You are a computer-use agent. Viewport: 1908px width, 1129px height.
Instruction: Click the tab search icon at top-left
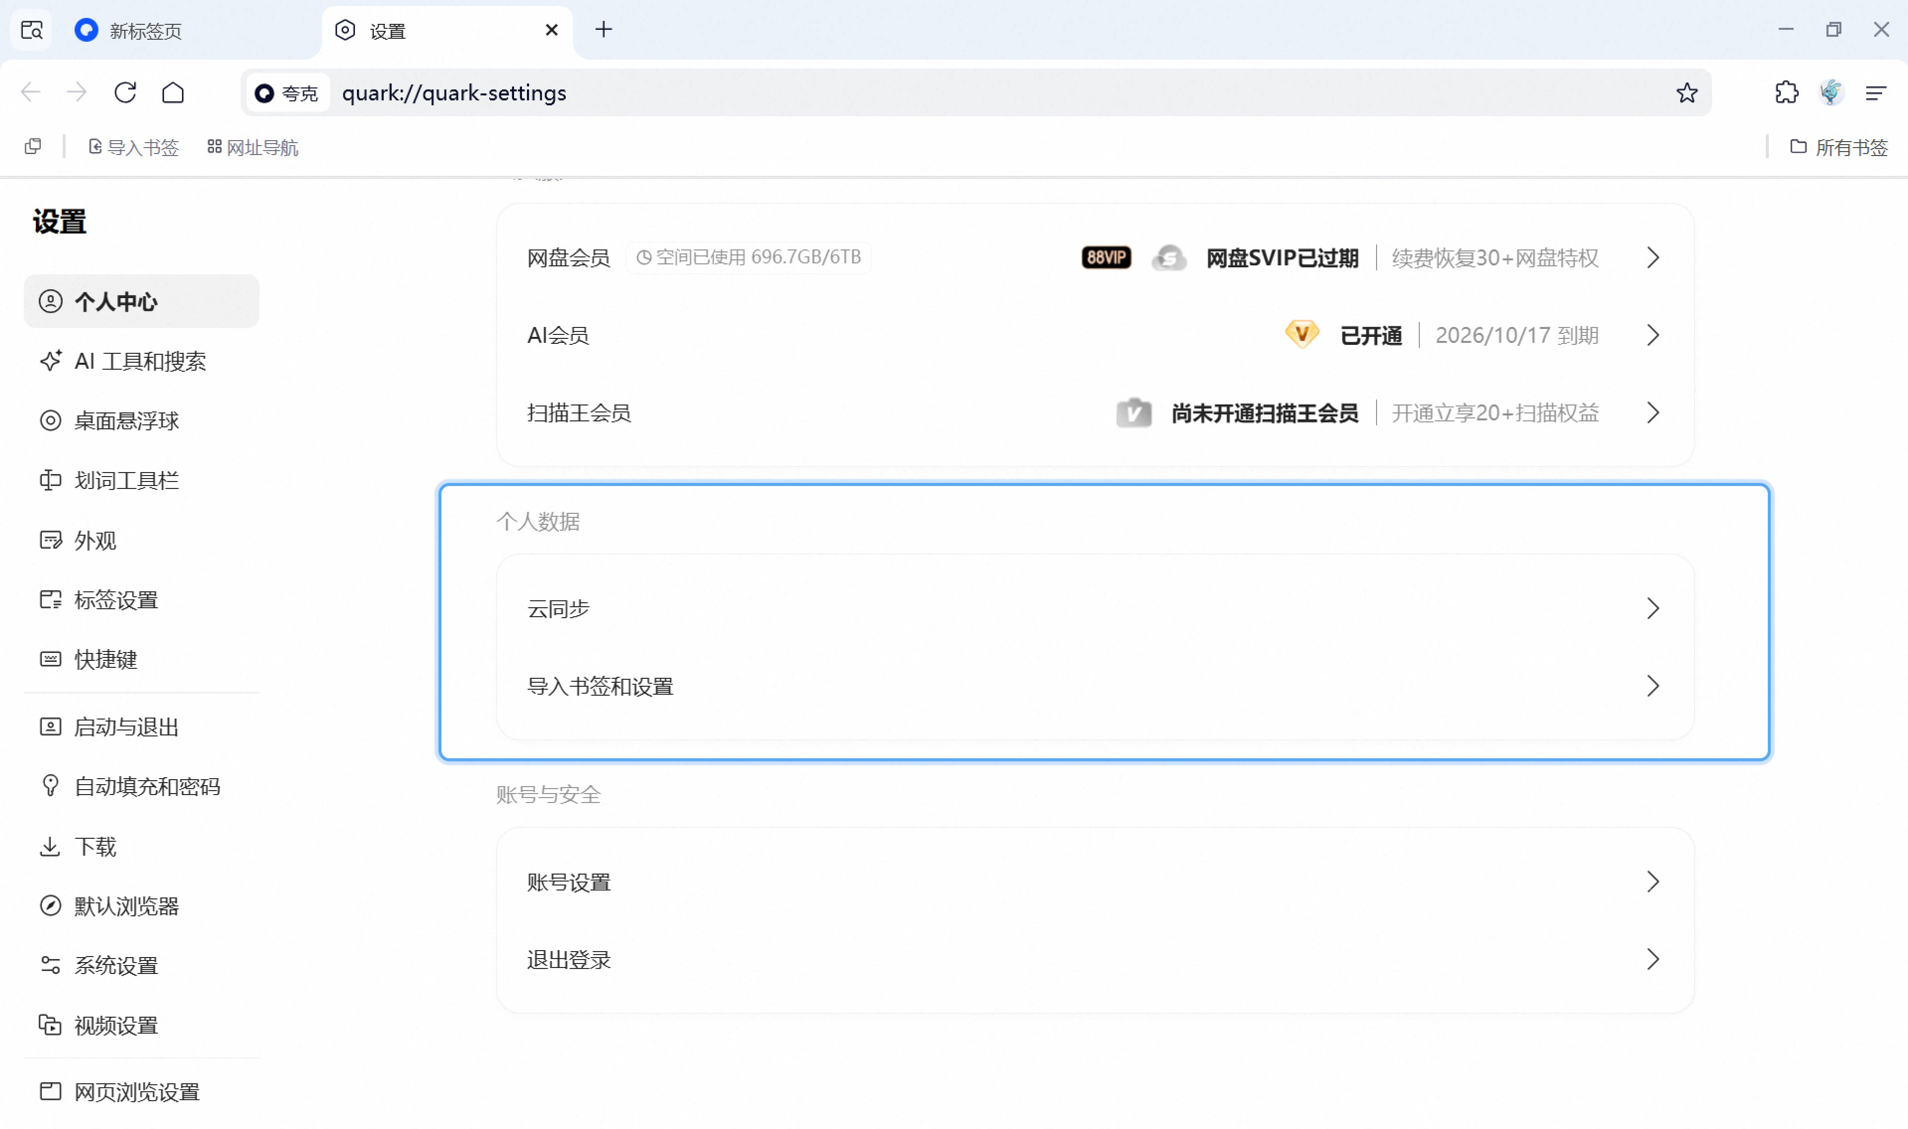[32, 30]
